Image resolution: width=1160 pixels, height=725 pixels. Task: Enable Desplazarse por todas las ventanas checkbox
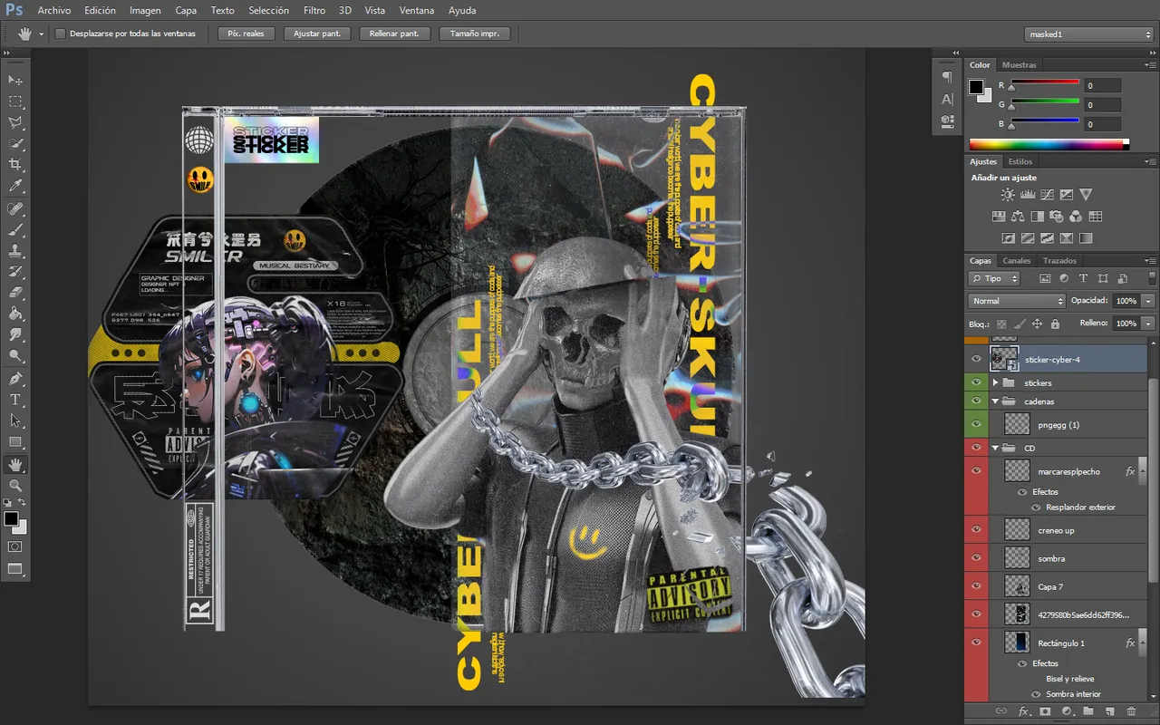[60, 34]
